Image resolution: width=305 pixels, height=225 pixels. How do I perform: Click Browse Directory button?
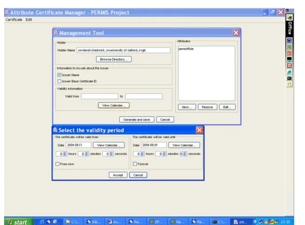click(114, 59)
